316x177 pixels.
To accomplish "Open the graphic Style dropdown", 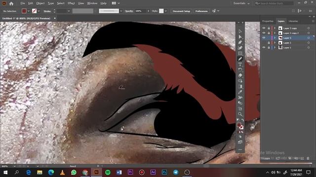I will click(166, 11).
